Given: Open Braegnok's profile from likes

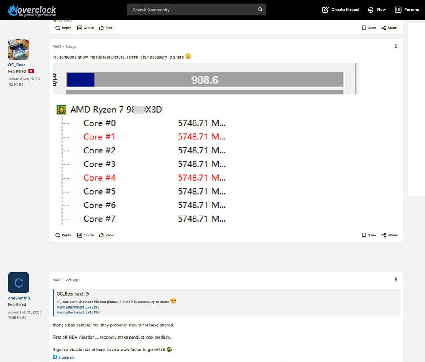Looking at the screenshot, I should point(66,357).
